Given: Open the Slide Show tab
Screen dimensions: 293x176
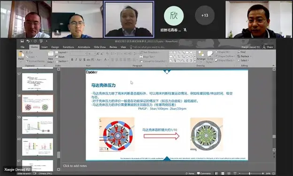Looking at the screenshot, I should (x=100, y=47).
